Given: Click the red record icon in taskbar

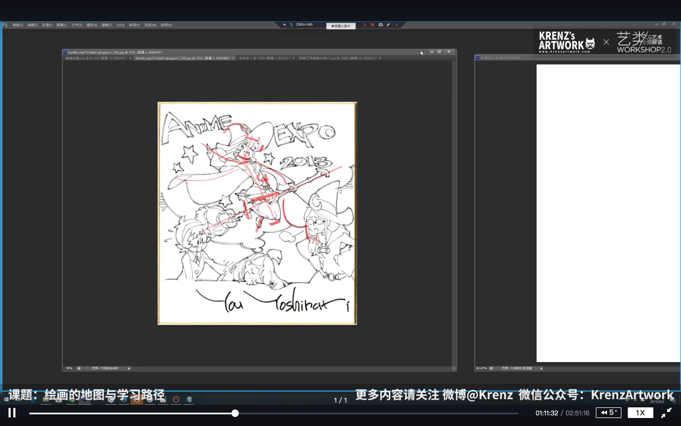Looking at the screenshot, I should (x=176, y=399).
